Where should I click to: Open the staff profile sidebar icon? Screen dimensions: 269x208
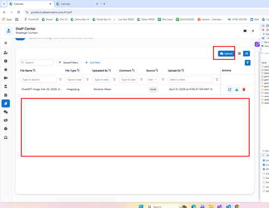pos(6,53)
